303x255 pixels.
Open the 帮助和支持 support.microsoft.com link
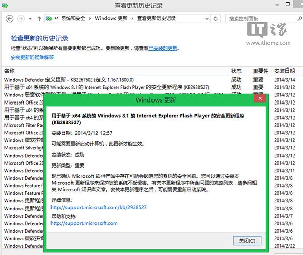84,223
